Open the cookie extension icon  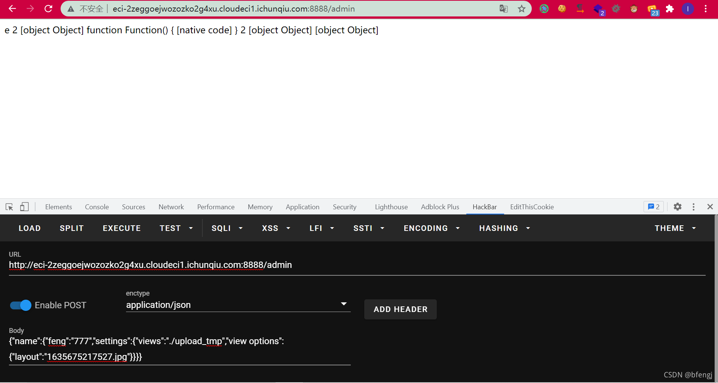click(x=562, y=9)
